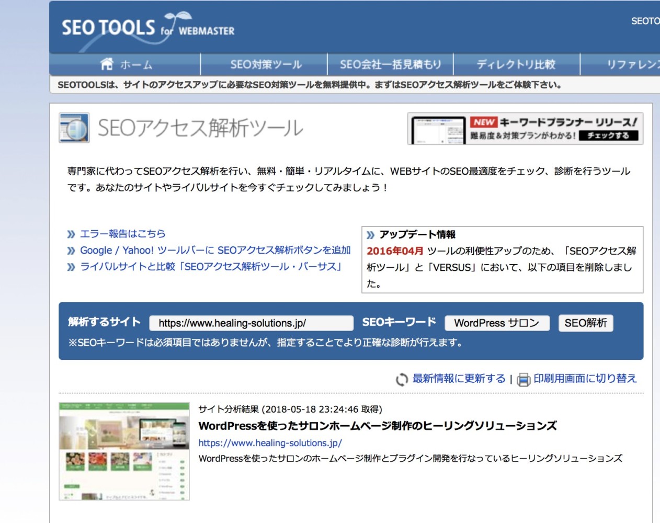Image resolution: width=660 pixels, height=523 pixels.
Task: Click the WordPressを使ったサロンホームページ制作 result title
Action: (378, 426)
